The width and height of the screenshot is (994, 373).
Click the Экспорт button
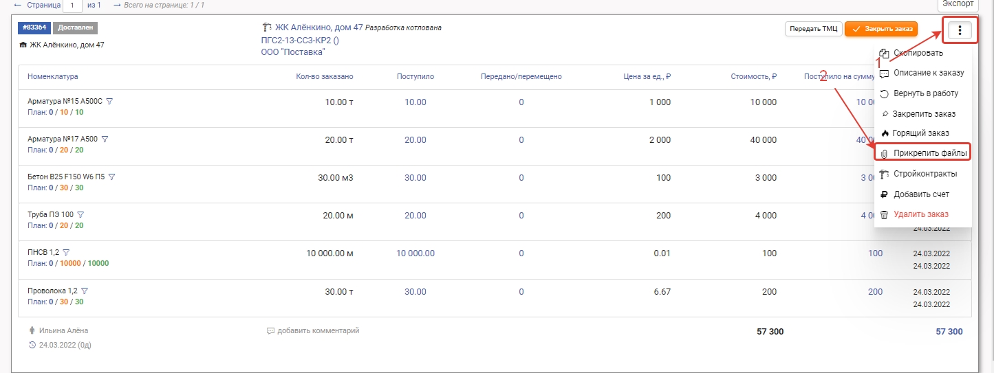[x=958, y=4]
